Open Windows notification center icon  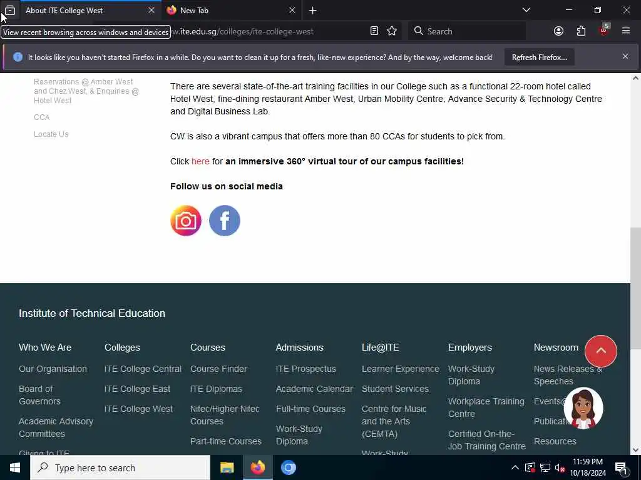(x=621, y=469)
